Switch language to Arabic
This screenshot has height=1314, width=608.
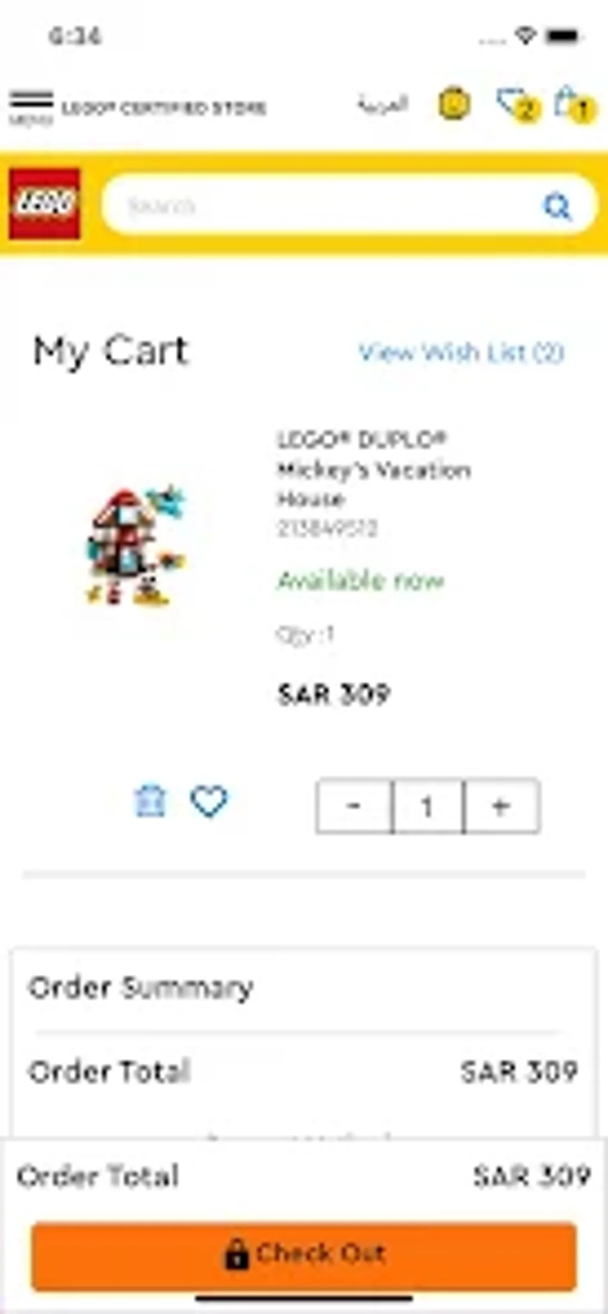pos(383,104)
